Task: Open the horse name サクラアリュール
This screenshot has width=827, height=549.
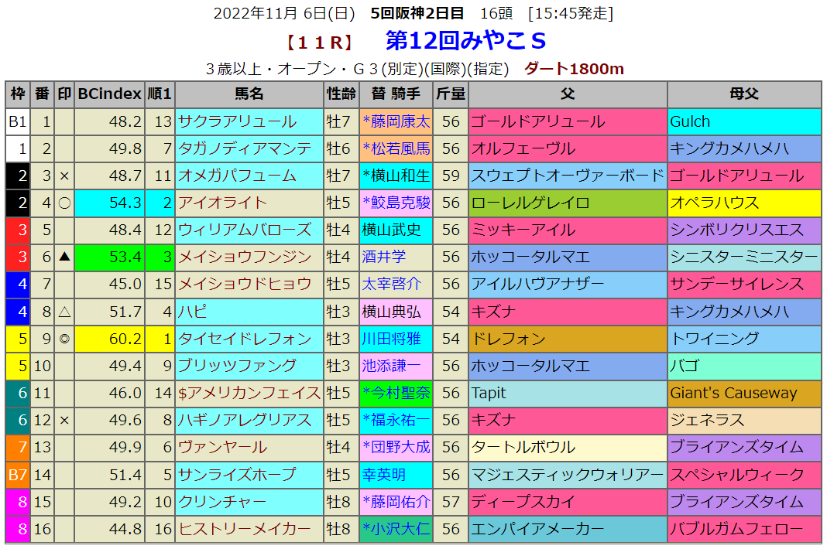Action: coord(237,121)
